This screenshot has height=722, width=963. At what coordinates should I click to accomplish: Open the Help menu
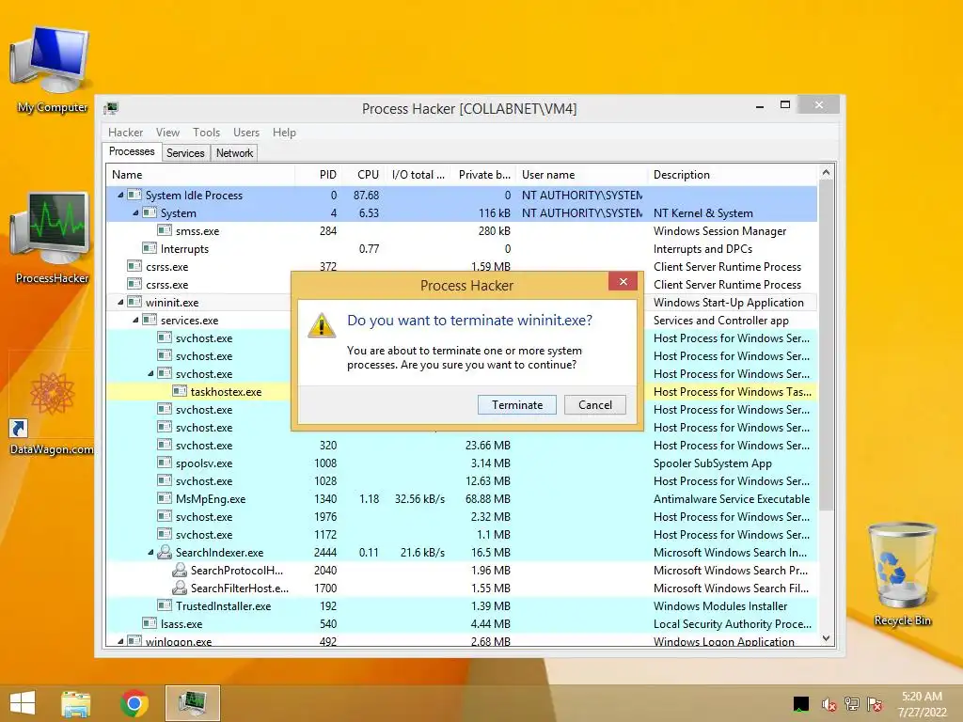pyautogui.click(x=284, y=132)
